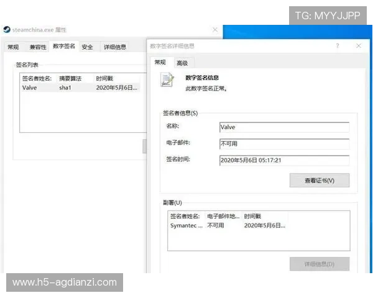Close the steamchina.exe properties window
Image resolution: width=373 pixels, height=298 pixels.
[215, 30]
